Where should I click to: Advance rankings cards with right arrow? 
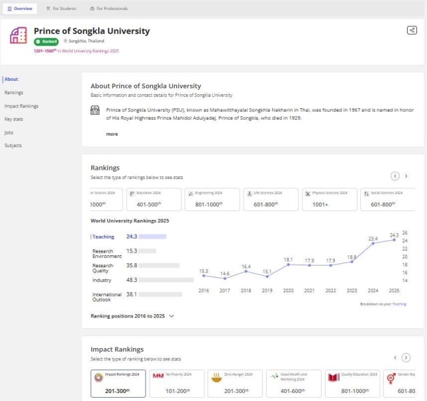(406, 176)
